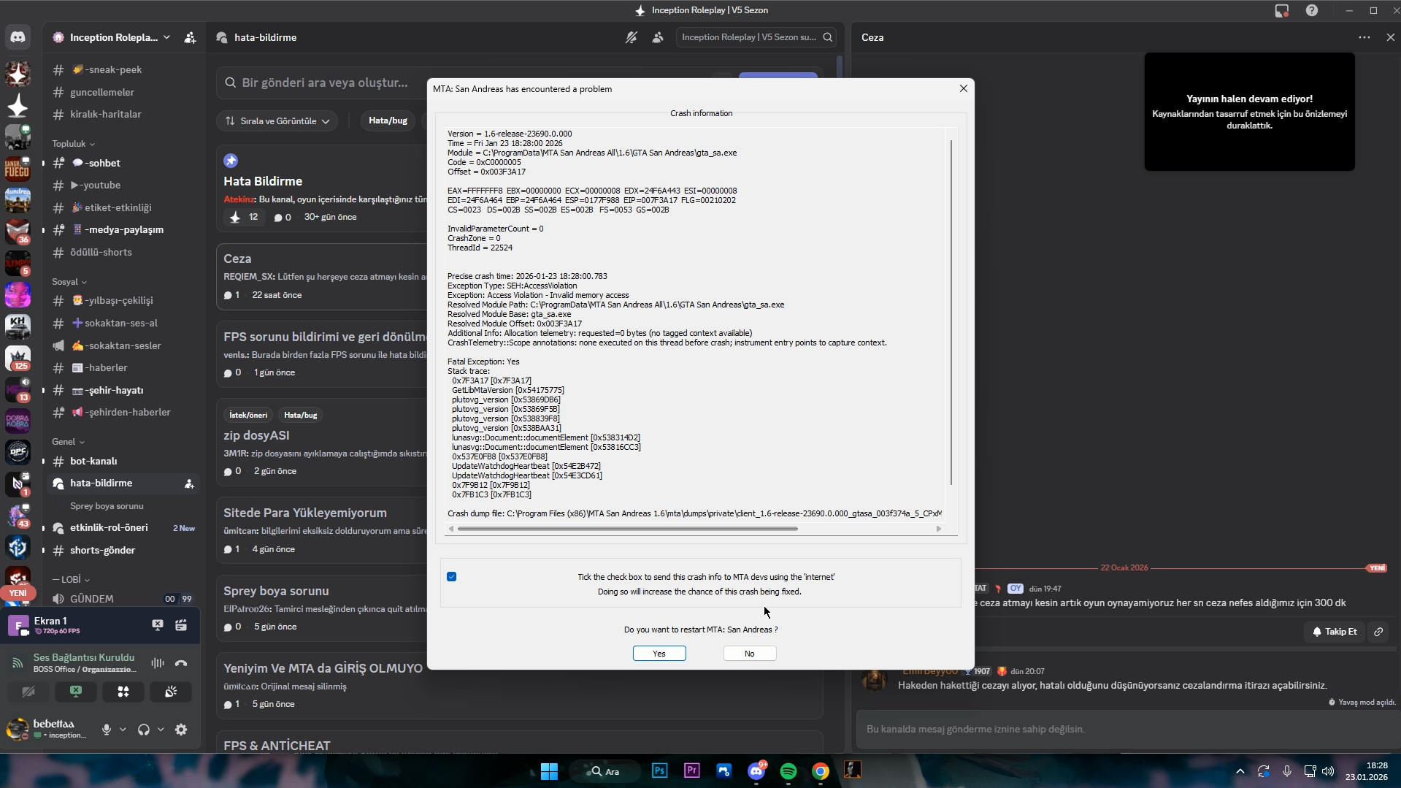The image size is (1401, 788).
Task: Open Premiere Pro from the taskbar
Action: tap(691, 770)
